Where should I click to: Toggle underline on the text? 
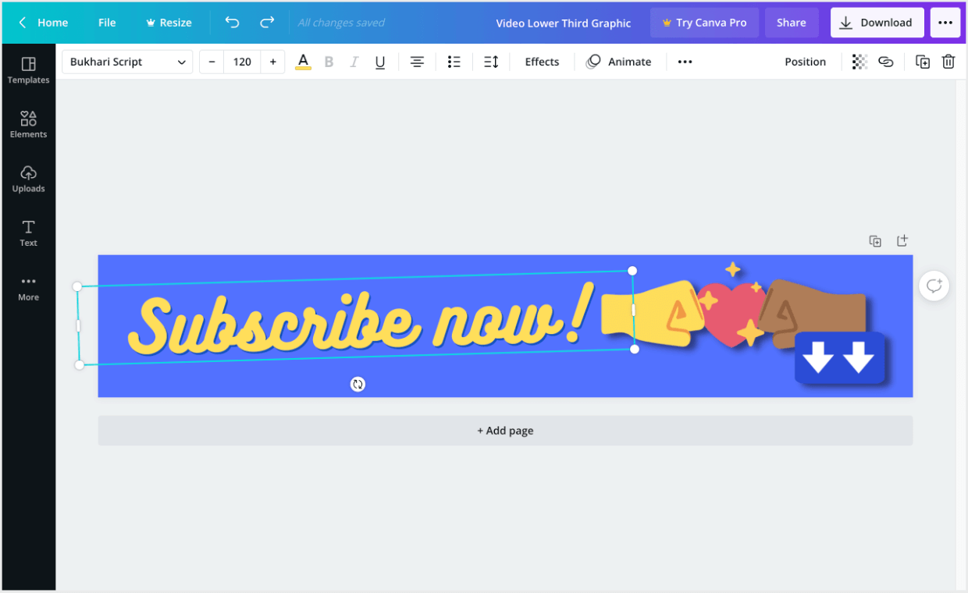pyautogui.click(x=380, y=62)
